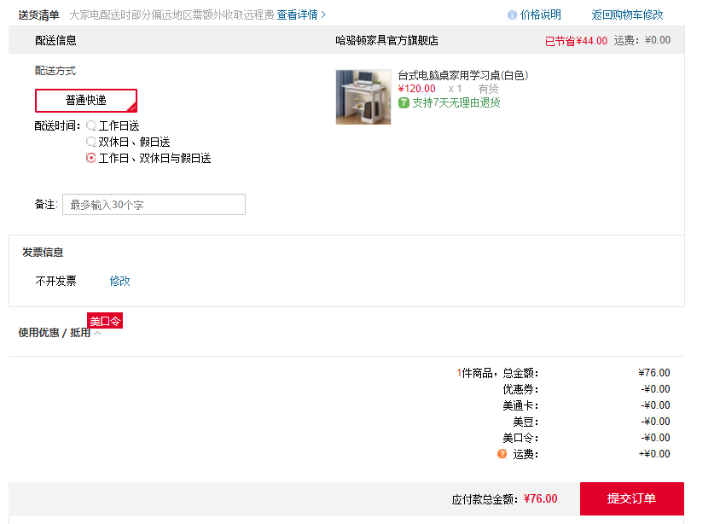Open the 价格说明 link
720x524 pixels.
(541, 15)
